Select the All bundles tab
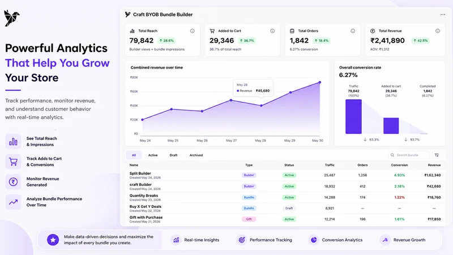Image resolution: width=453 pixels, height=255 pixels. click(x=134, y=155)
